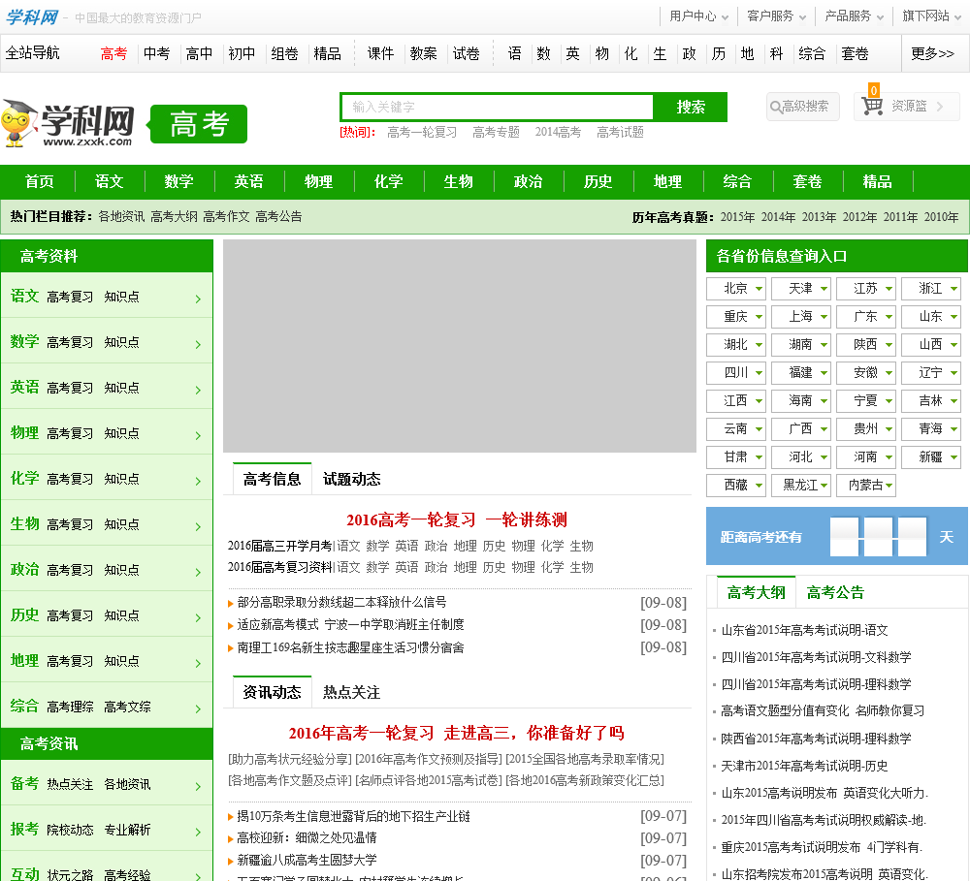Switch to the 高考公告 tab
Image resolution: width=970 pixels, height=881 pixels.
point(835,593)
